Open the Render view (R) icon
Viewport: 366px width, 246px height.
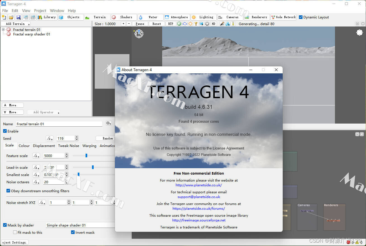(x=26, y=17)
